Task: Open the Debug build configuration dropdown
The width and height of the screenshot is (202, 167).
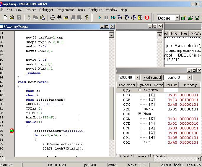Action: pyautogui.click(x=177, y=18)
